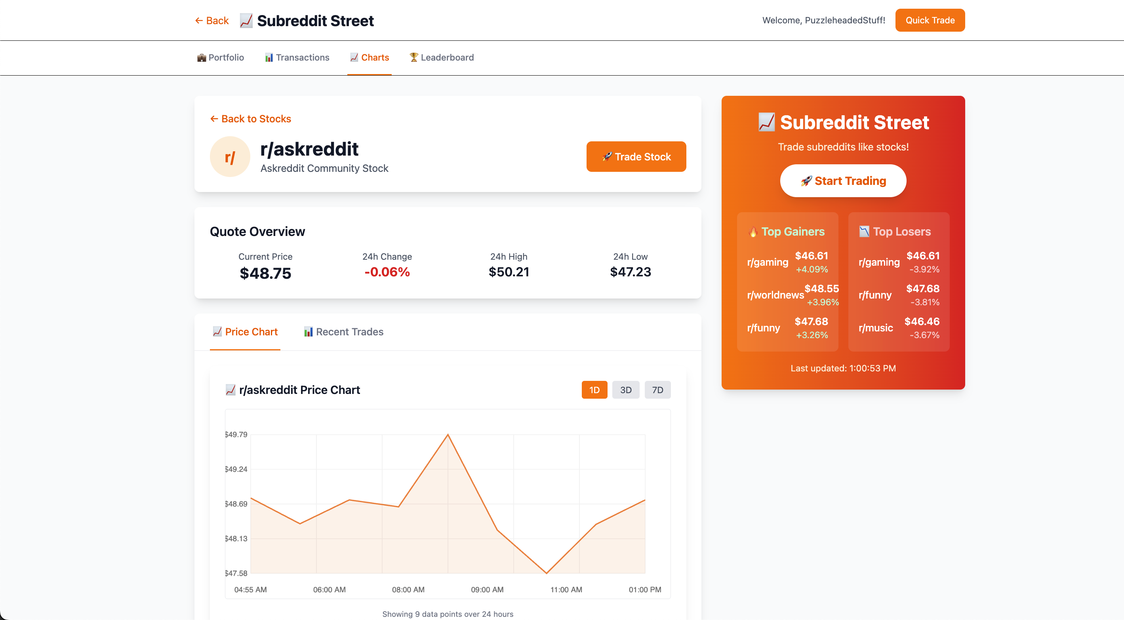
Task: Click the trophy icon beside Leaderboard
Action: (413, 57)
